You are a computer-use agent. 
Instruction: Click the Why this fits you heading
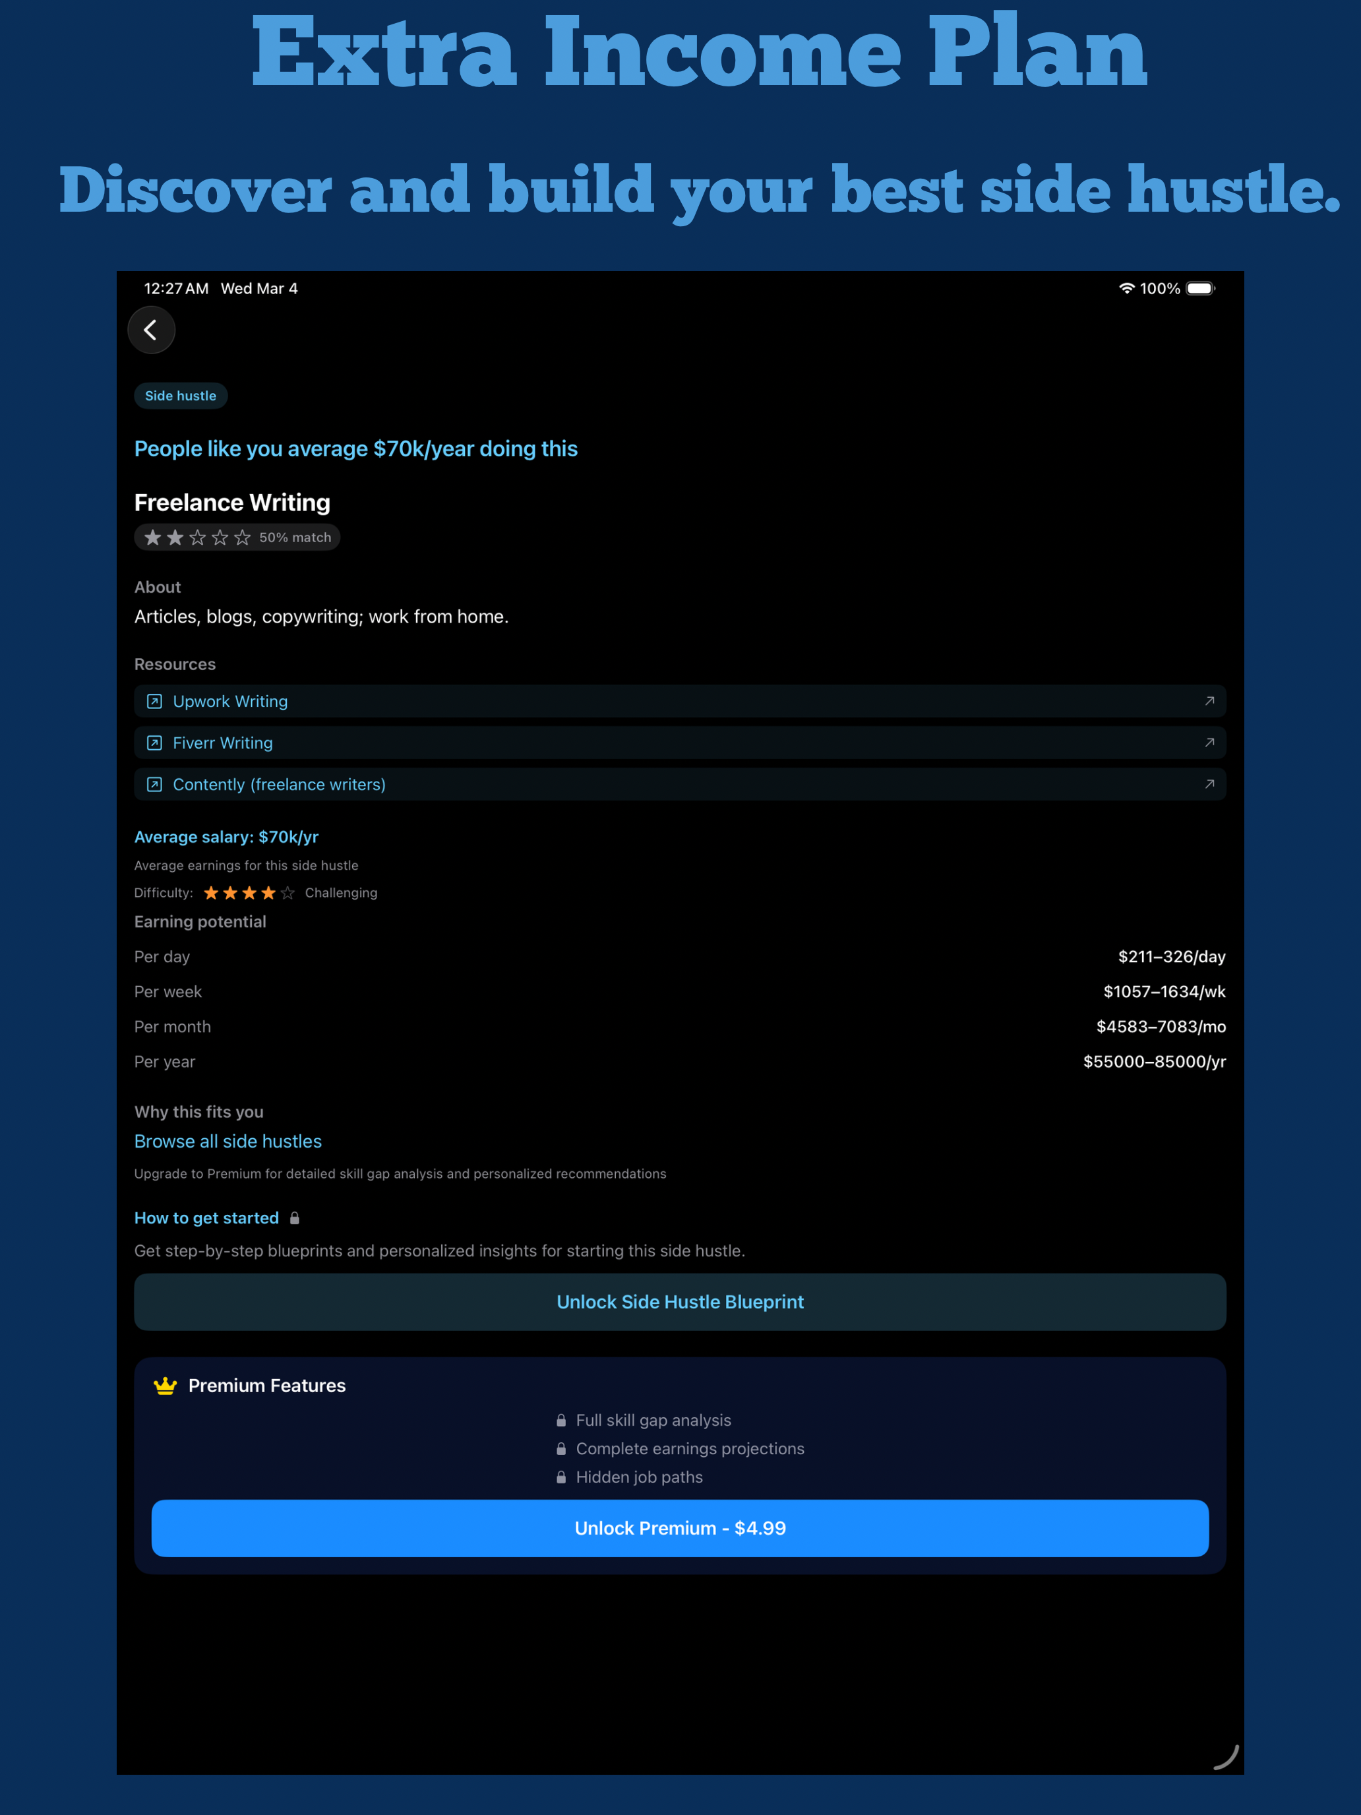[198, 1112]
